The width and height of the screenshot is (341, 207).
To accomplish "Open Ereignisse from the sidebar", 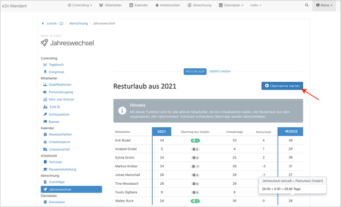I will pyautogui.click(x=57, y=72).
